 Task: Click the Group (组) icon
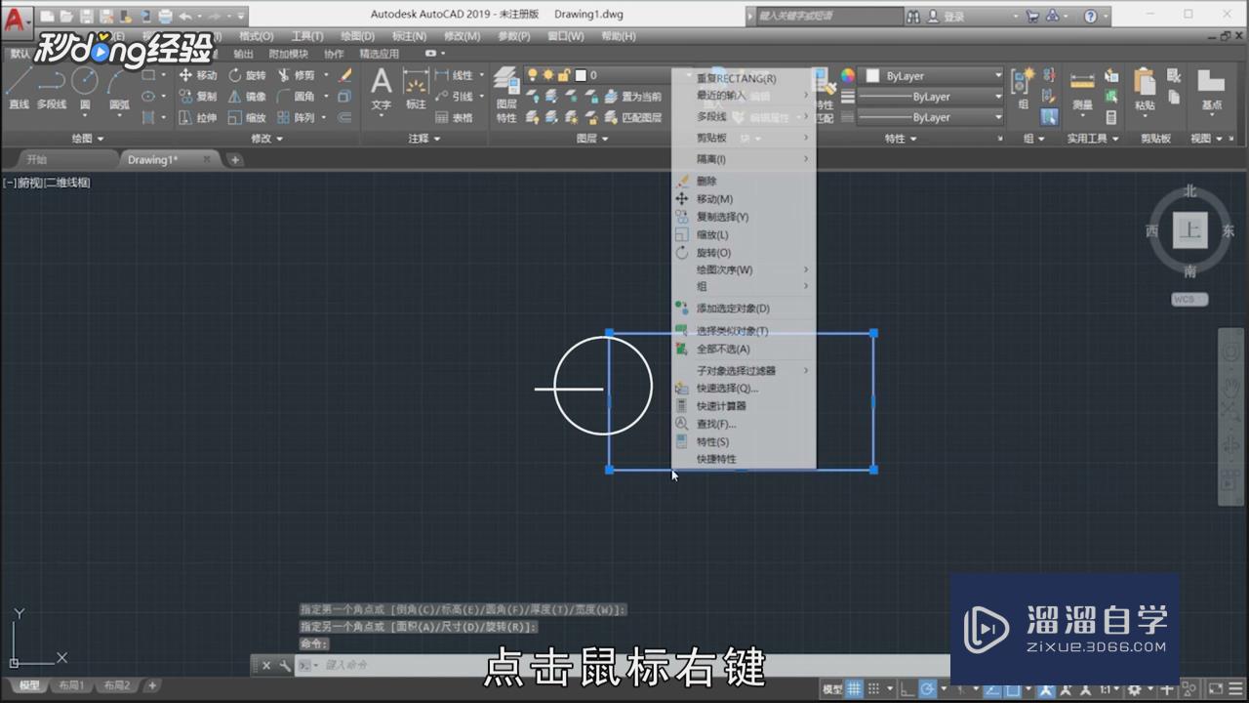coord(1023,88)
